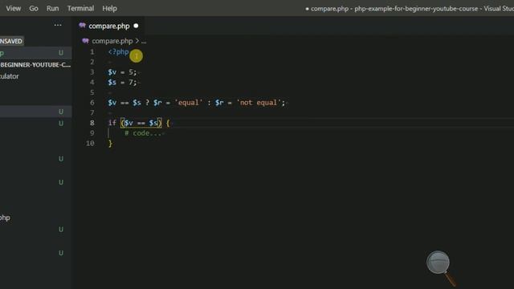Viewport: 514px width, 289px height.
Task: Click the <?php opening tag
Action: [x=118, y=51]
